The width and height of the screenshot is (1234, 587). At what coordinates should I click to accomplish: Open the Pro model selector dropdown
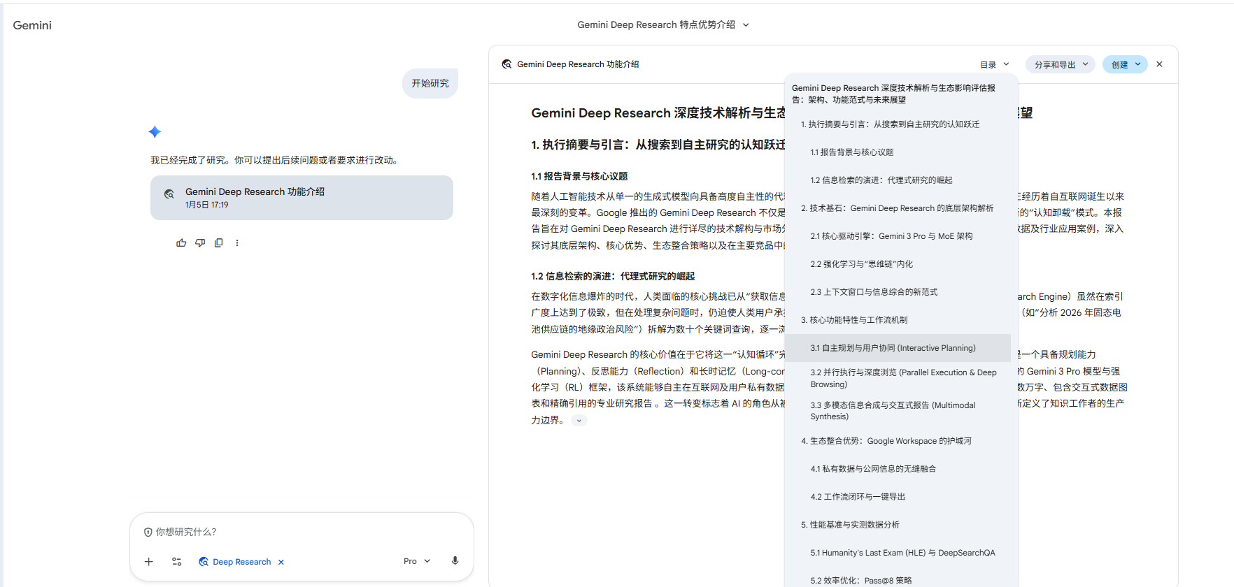point(417,561)
